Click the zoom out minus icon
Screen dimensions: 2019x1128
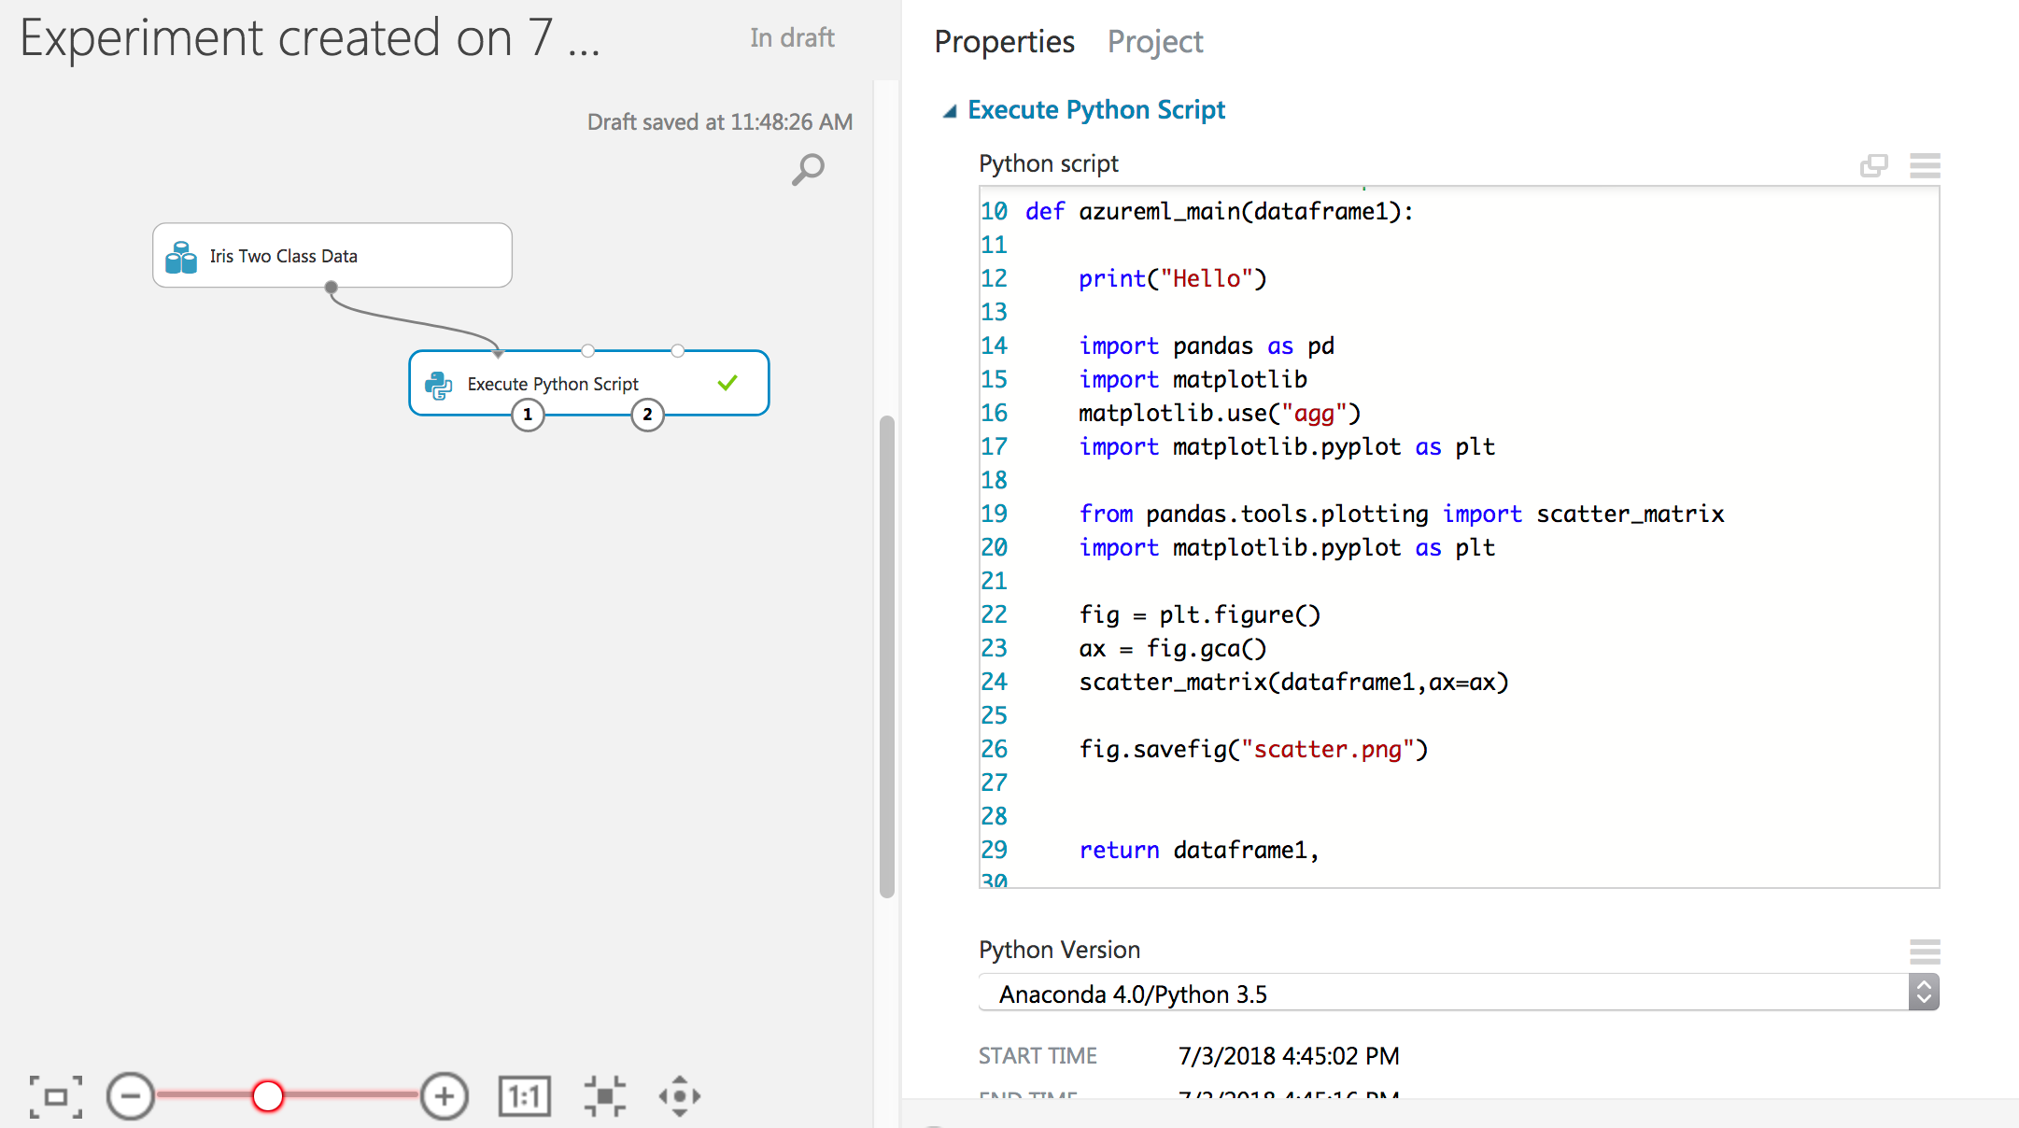(x=131, y=1096)
